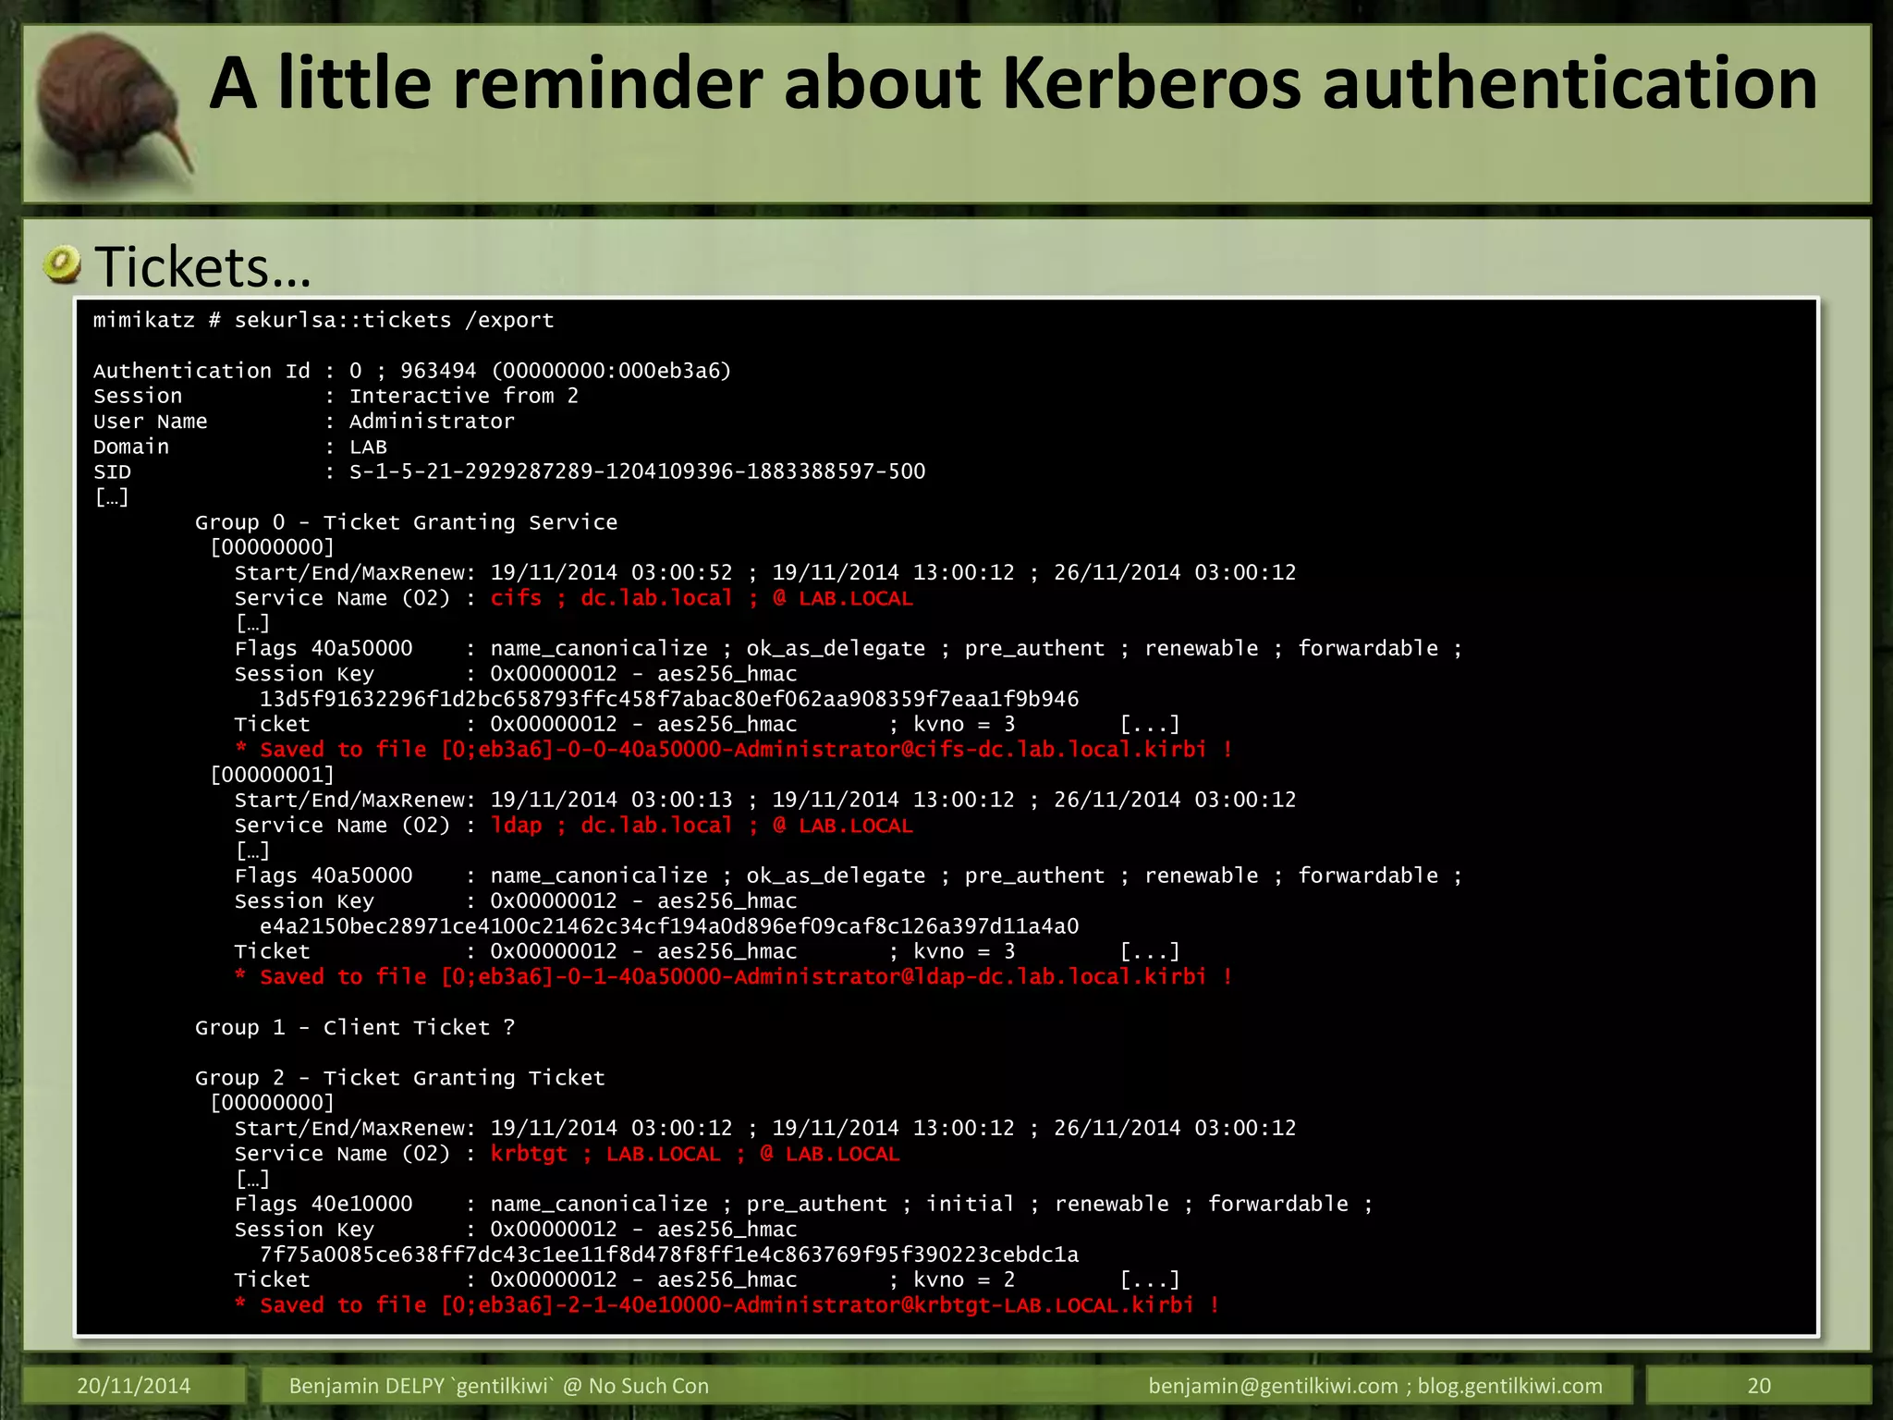Click 'Group 1 - Client Ticket ?' line
Viewport: 1893px width, 1420px height.
355,1027
